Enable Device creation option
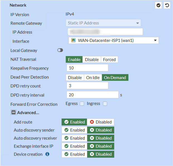The image size is (173, 166). 74,154
